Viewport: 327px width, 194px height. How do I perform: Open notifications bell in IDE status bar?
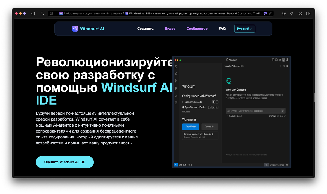click(x=287, y=165)
